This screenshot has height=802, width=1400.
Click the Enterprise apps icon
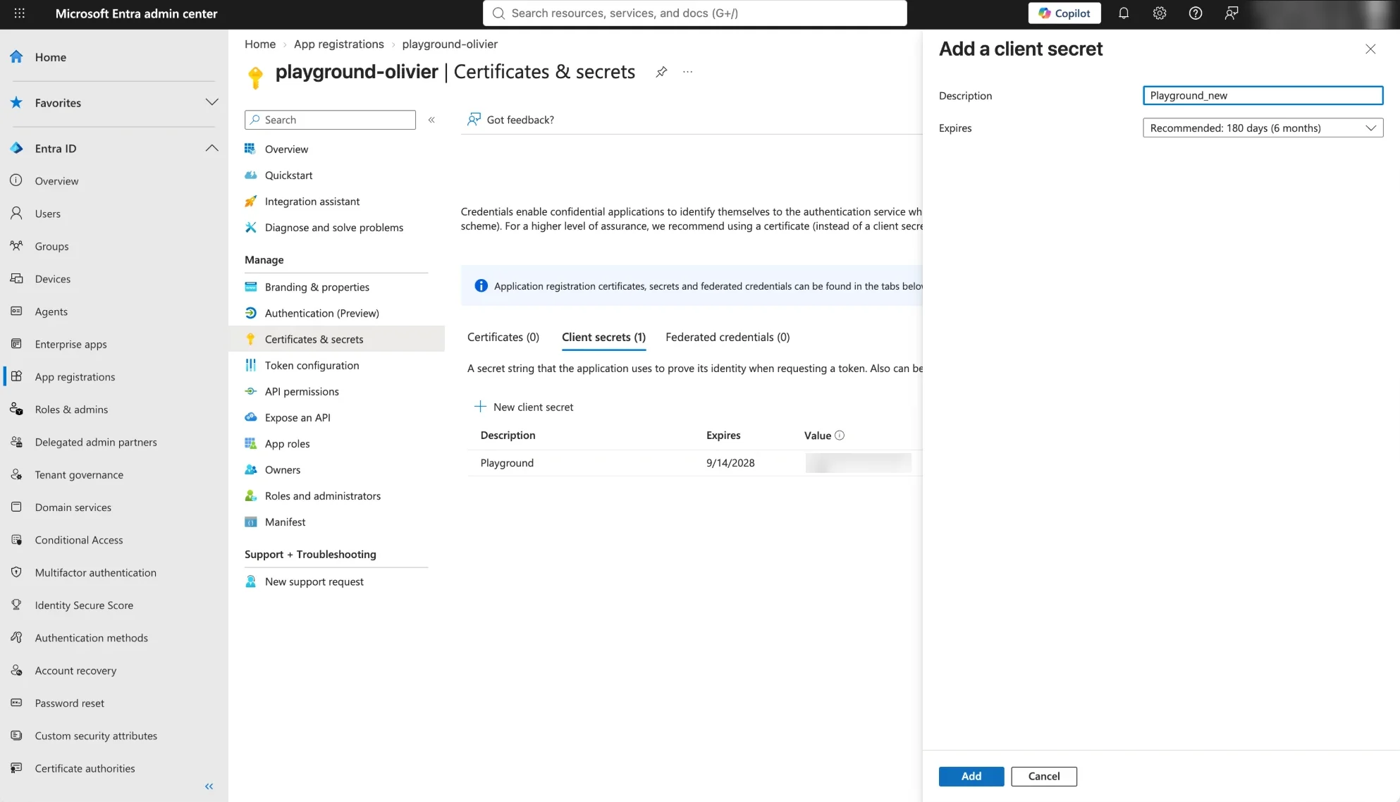(16, 344)
